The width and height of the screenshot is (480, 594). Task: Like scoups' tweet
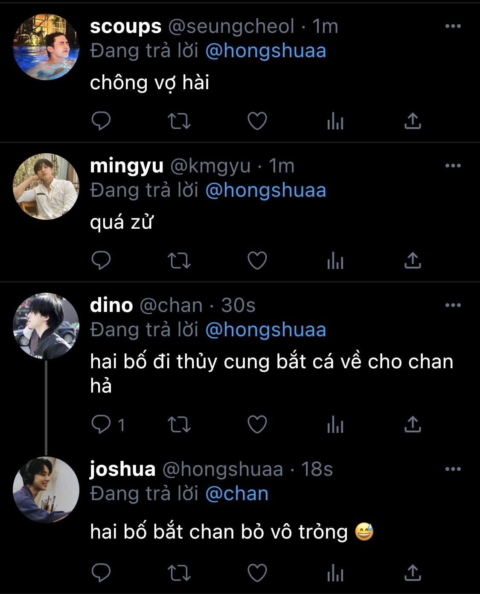pyautogui.click(x=257, y=121)
